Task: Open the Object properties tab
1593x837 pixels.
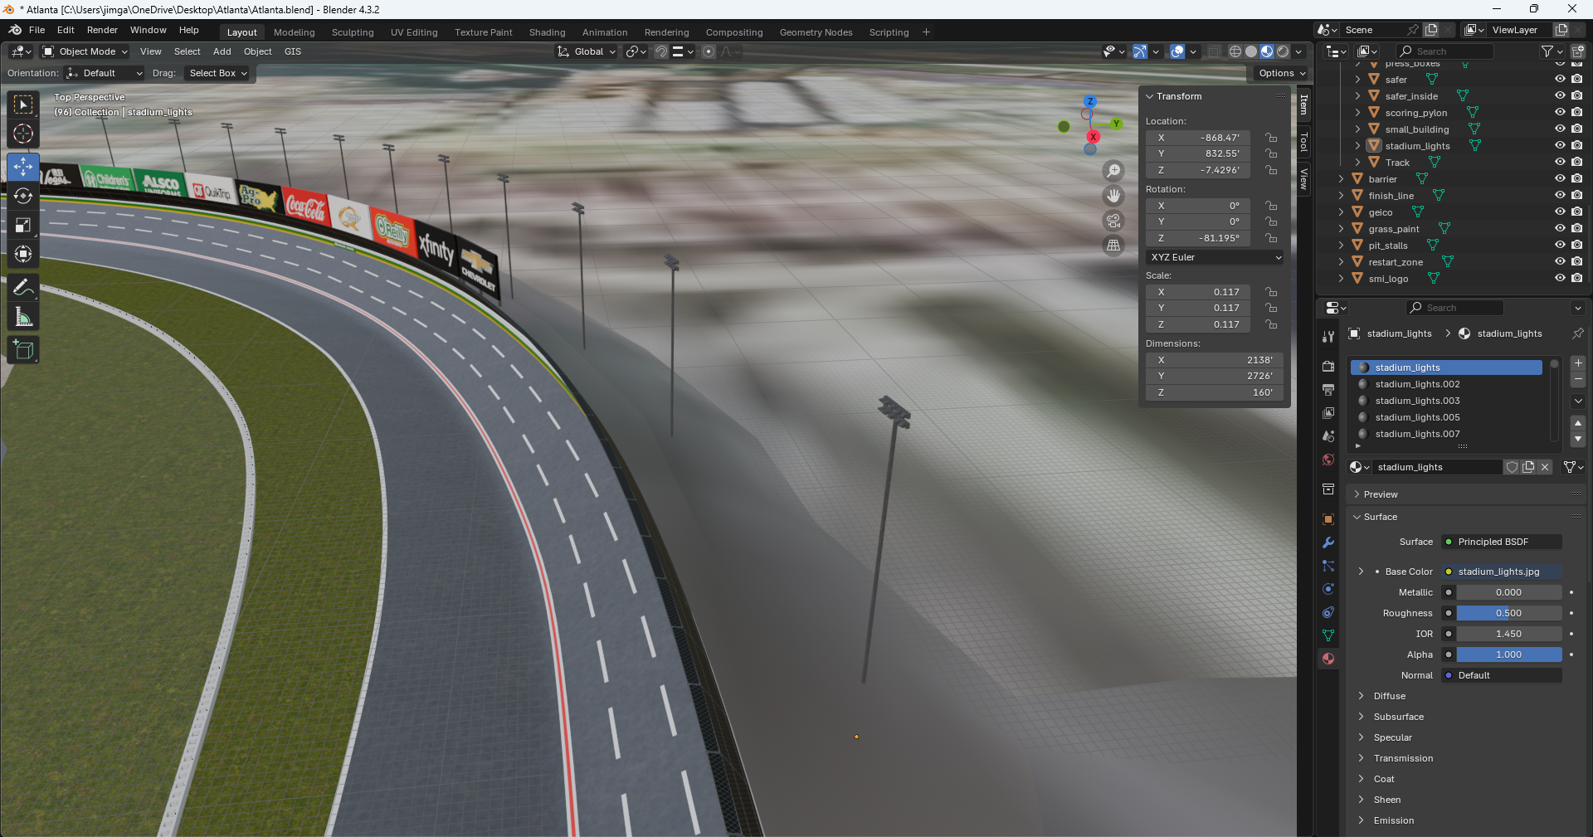Action: 1328,519
